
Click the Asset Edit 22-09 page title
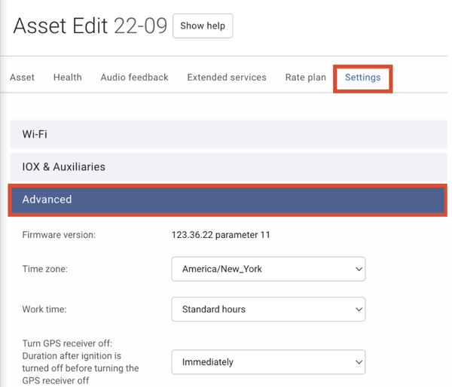click(90, 26)
